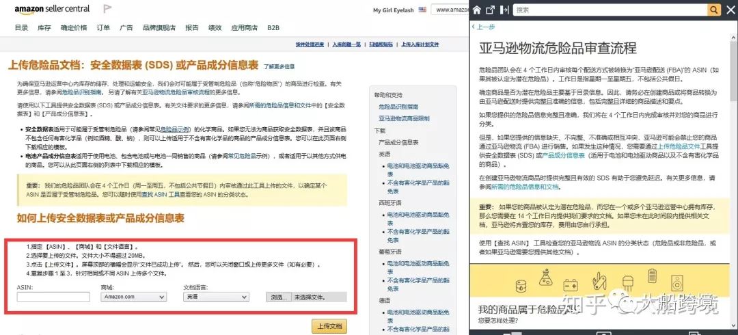Image resolution: width=738 pixels, height=335 pixels.
Task: Click 如何上传安全数据表或产品成分信息表 heading
Action: pyautogui.click(x=100, y=218)
